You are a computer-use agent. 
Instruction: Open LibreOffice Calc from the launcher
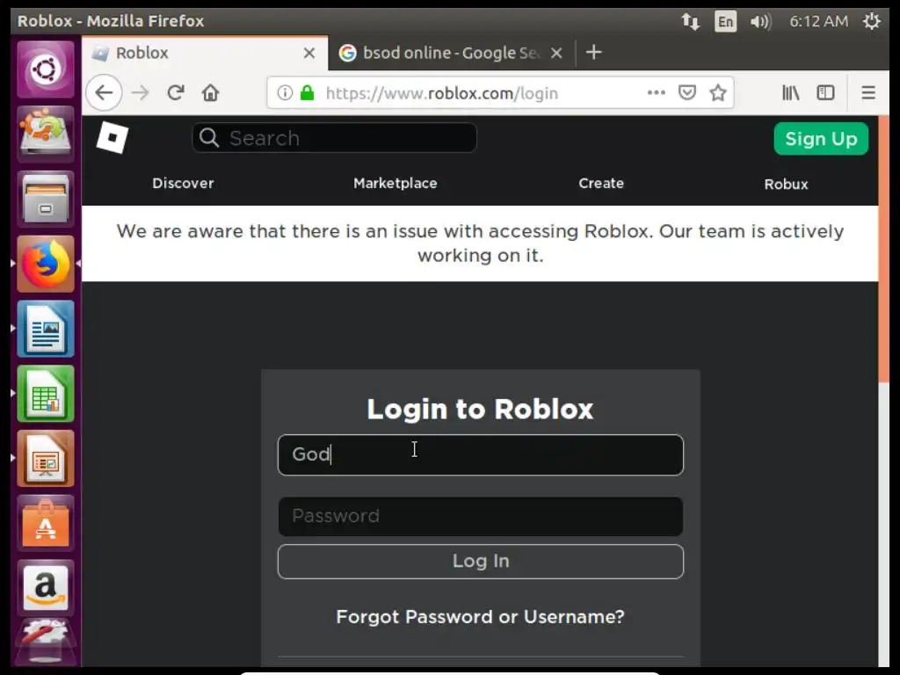pyautogui.click(x=46, y=394)
